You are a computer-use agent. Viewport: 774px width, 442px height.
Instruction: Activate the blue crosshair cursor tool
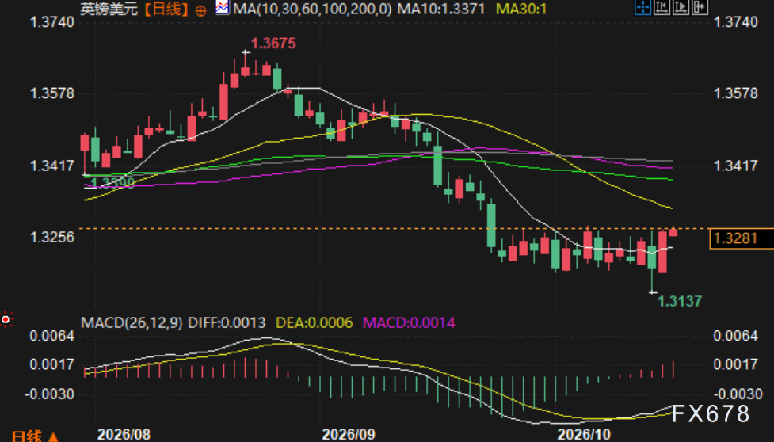[642, 7]
